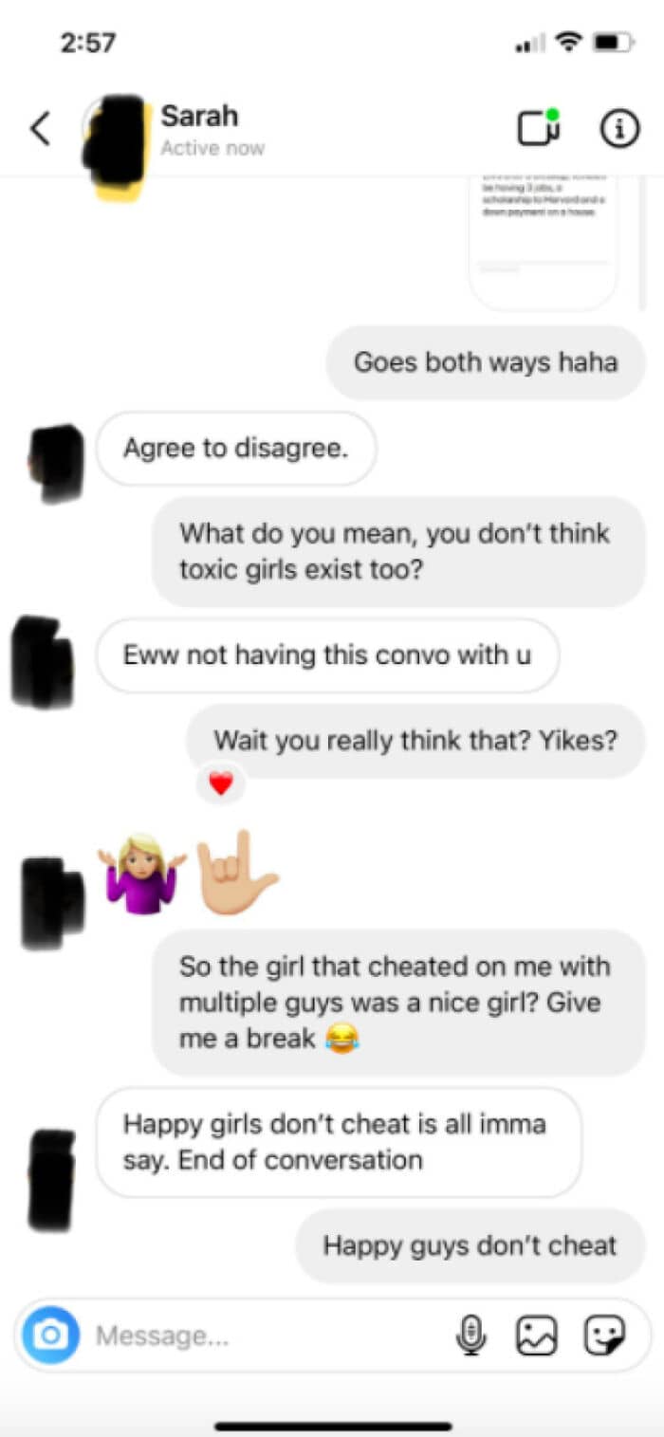Open the camera from message bar
Image resolution: width=664 pixels, height=1437 pixels.
(x=51, y=1336)
